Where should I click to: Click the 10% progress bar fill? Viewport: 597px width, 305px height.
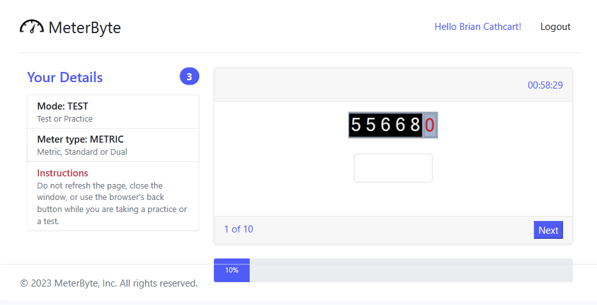click(x=232, y=270)
